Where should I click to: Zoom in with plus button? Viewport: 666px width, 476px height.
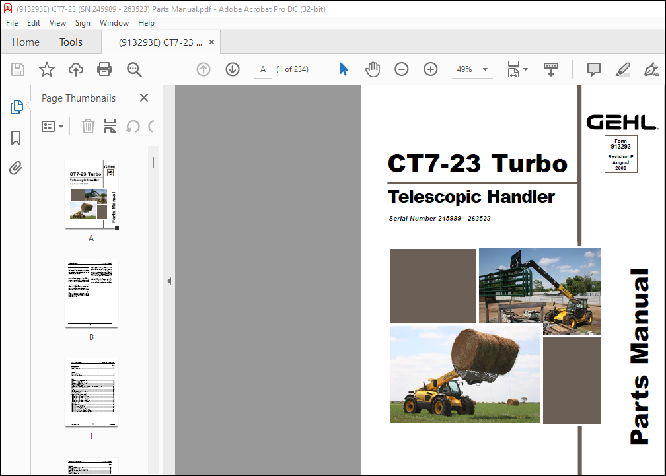431,69
